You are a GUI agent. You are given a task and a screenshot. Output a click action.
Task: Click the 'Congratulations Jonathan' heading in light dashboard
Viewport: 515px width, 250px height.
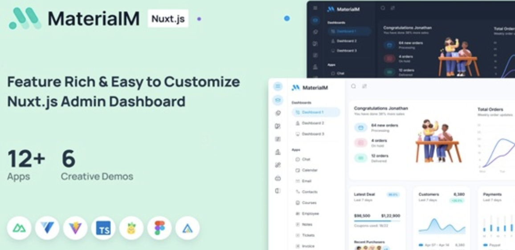pos(381,108)
